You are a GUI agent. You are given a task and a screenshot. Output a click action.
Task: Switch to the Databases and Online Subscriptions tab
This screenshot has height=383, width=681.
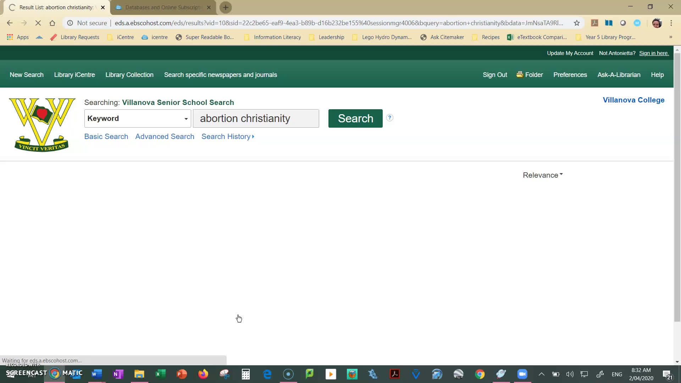click(163, 7)
